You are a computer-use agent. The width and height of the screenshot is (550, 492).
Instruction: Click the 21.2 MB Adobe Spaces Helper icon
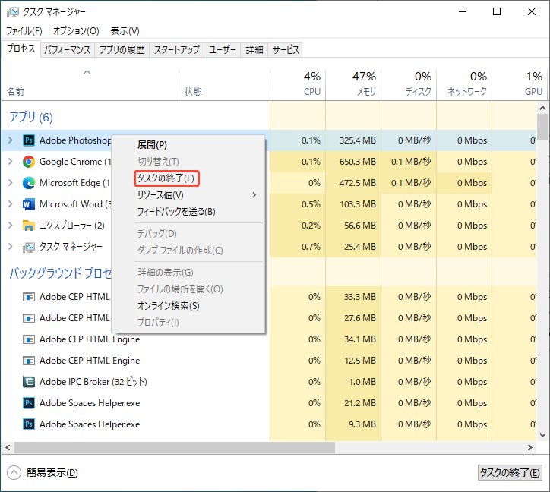point(29,403)
